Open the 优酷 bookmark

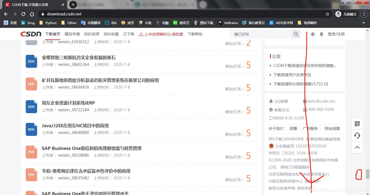coord(162,23)
